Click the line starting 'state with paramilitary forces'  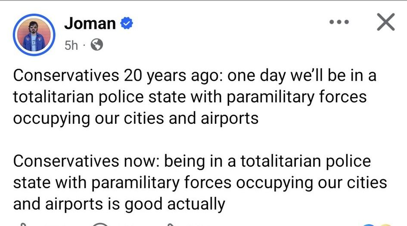click(200, 182)
